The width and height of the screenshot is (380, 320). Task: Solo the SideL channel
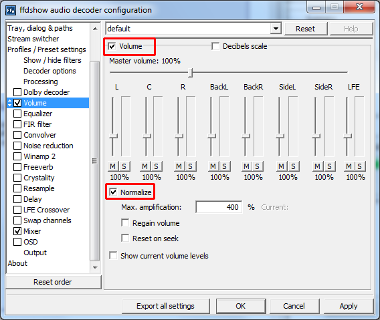tap(294, 166)
